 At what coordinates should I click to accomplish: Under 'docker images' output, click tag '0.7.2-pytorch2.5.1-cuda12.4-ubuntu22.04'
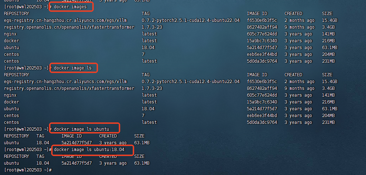(x=190, y=20)
